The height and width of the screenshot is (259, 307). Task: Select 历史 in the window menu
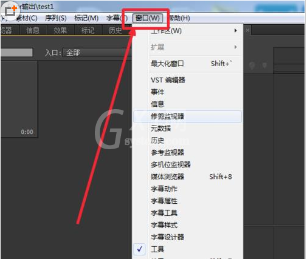tap(187, 140)
